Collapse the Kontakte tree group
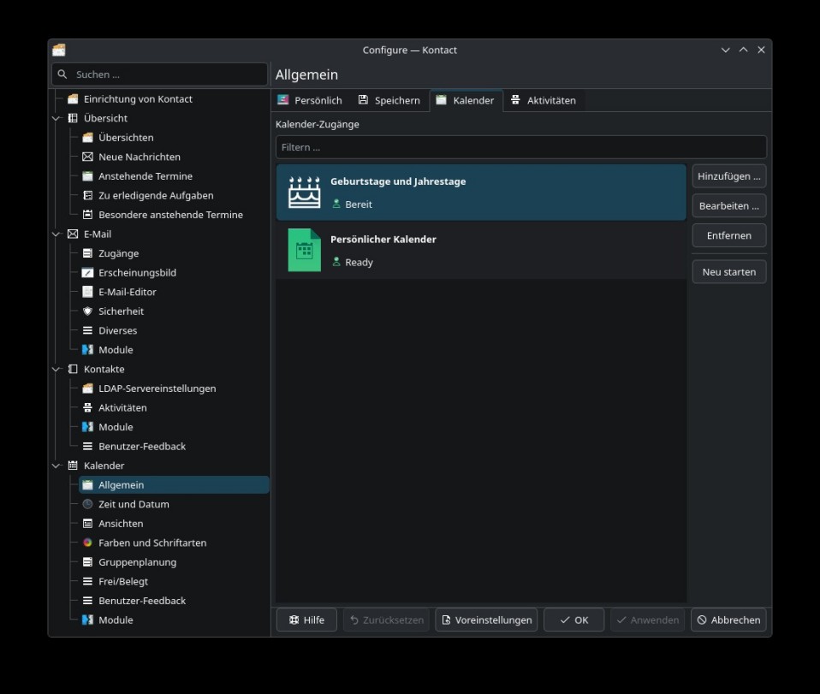 click(56, 369)
